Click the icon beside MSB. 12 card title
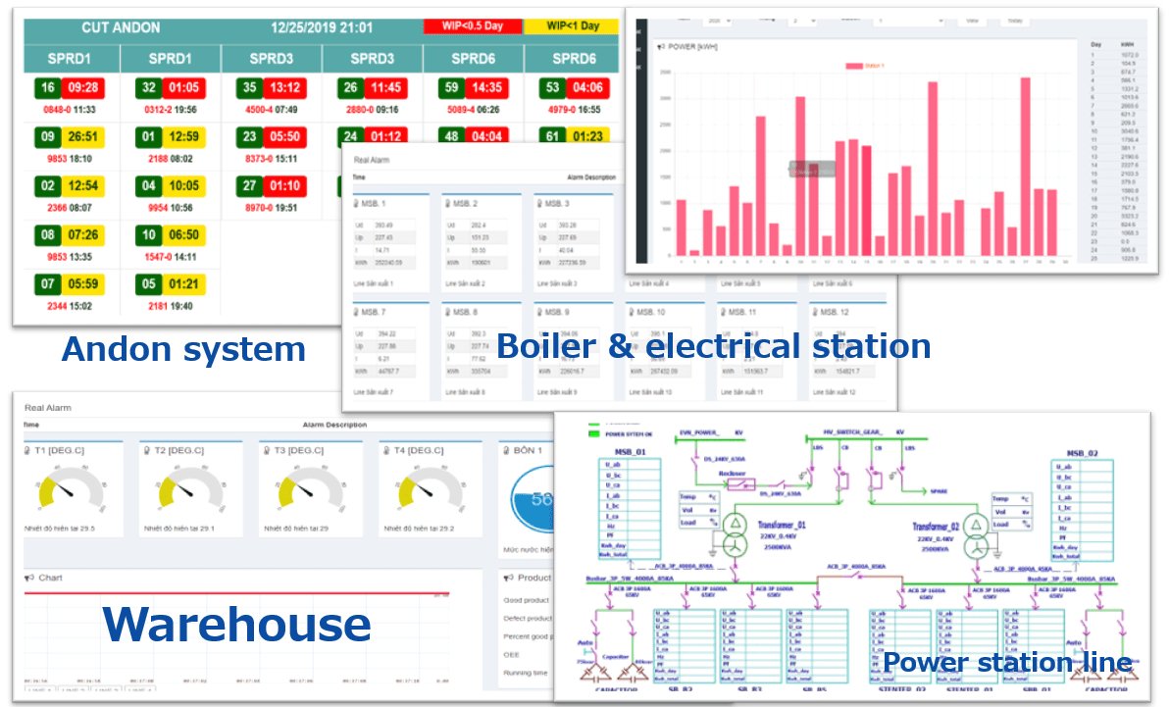Image resolution: width=1169 pixels, height=707 pixels. [815, 312]
